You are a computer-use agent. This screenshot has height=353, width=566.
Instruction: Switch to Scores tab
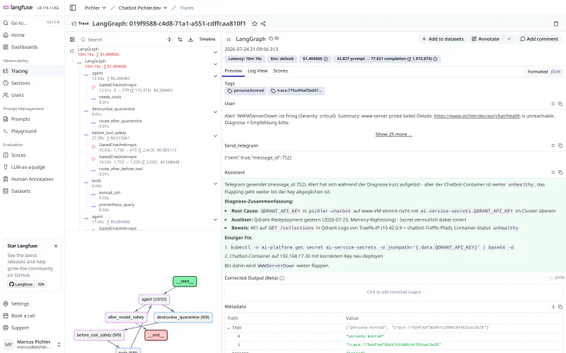[x=280, y=71]
